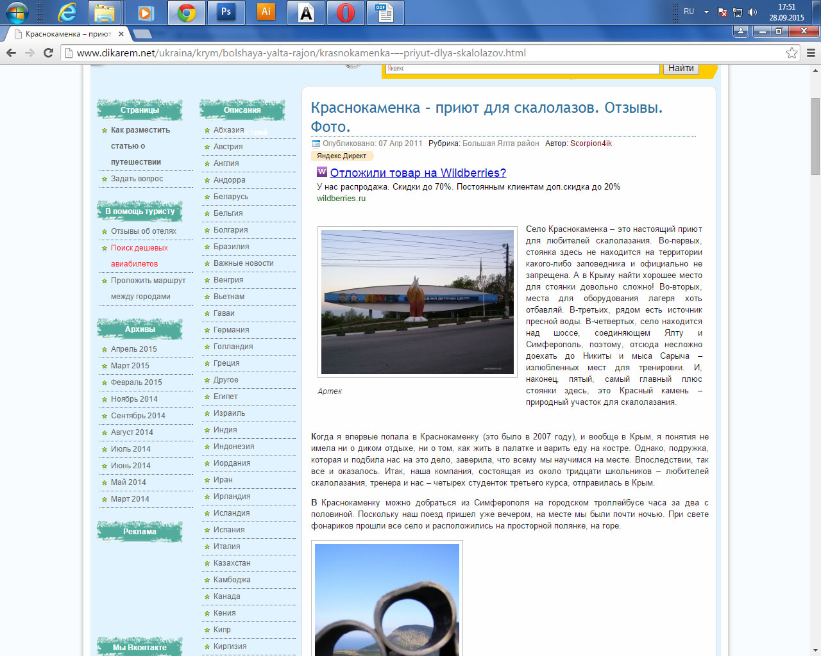
Task: Open the Август 2014 archive
Action: pos(131,432)
